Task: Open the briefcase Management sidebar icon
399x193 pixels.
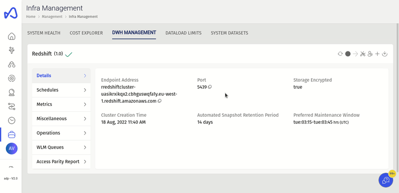Action: tap(11, 135)
